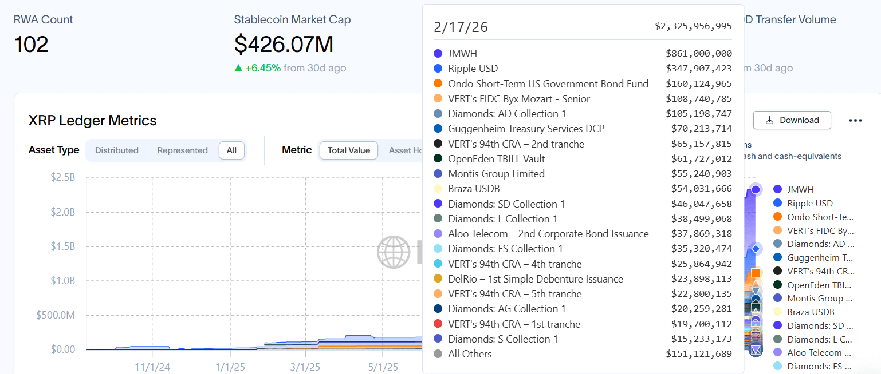
Task: Click the Download button
Action: (792, 120)
